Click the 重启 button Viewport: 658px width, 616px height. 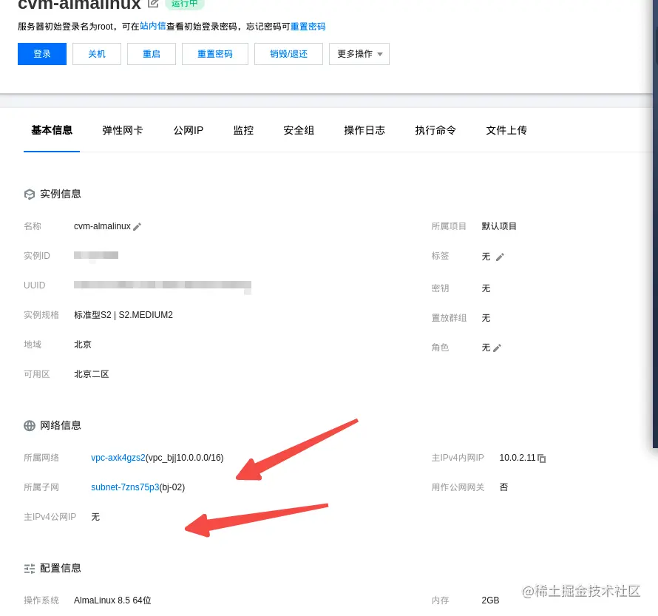coord(152,54)
